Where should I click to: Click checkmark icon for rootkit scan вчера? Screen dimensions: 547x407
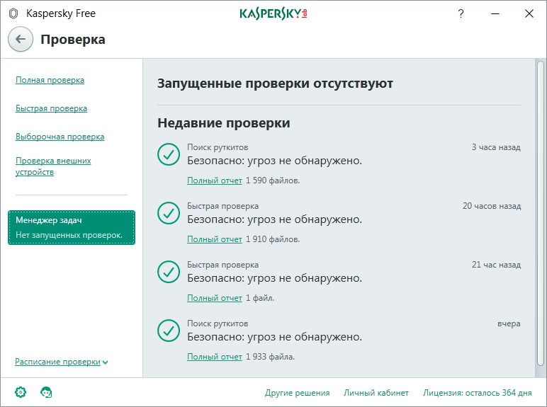pos(169,331)
